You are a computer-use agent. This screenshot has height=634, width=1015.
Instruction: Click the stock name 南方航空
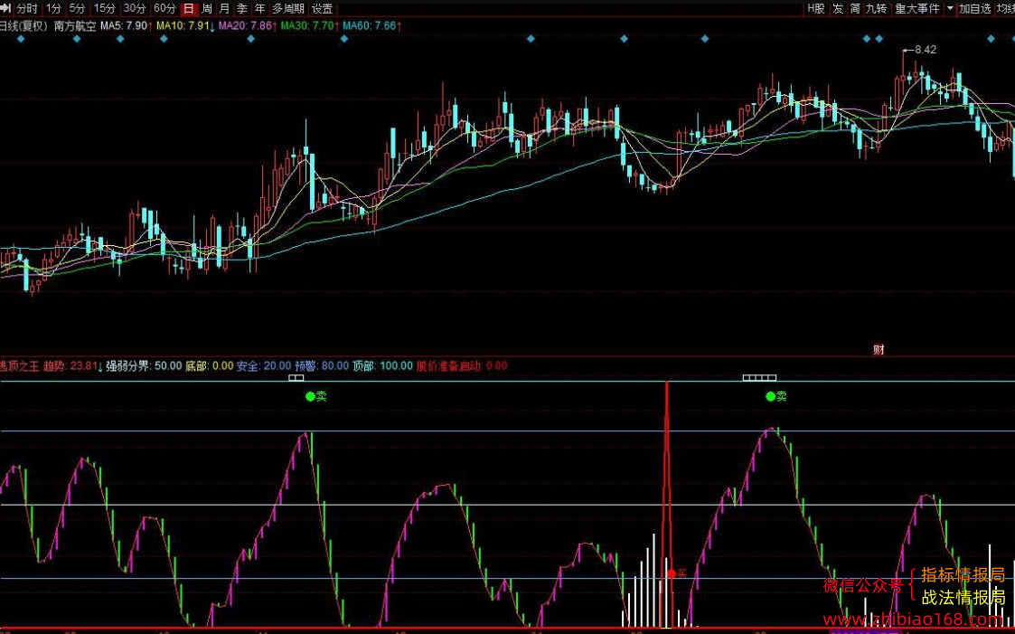coord(75,26)
